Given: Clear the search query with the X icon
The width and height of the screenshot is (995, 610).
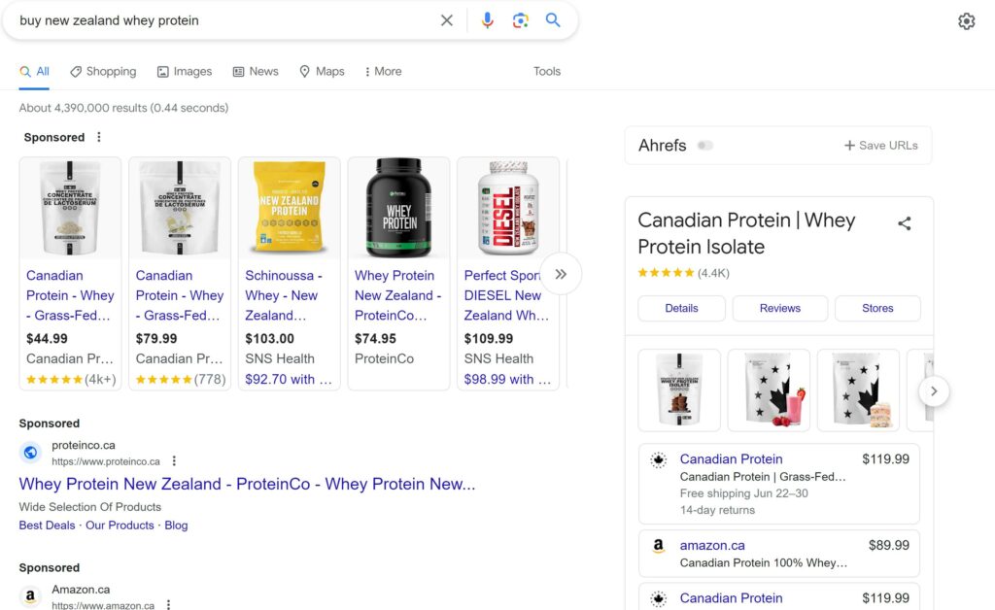Looking at the screenshot, I should click(x=446, y=19).
